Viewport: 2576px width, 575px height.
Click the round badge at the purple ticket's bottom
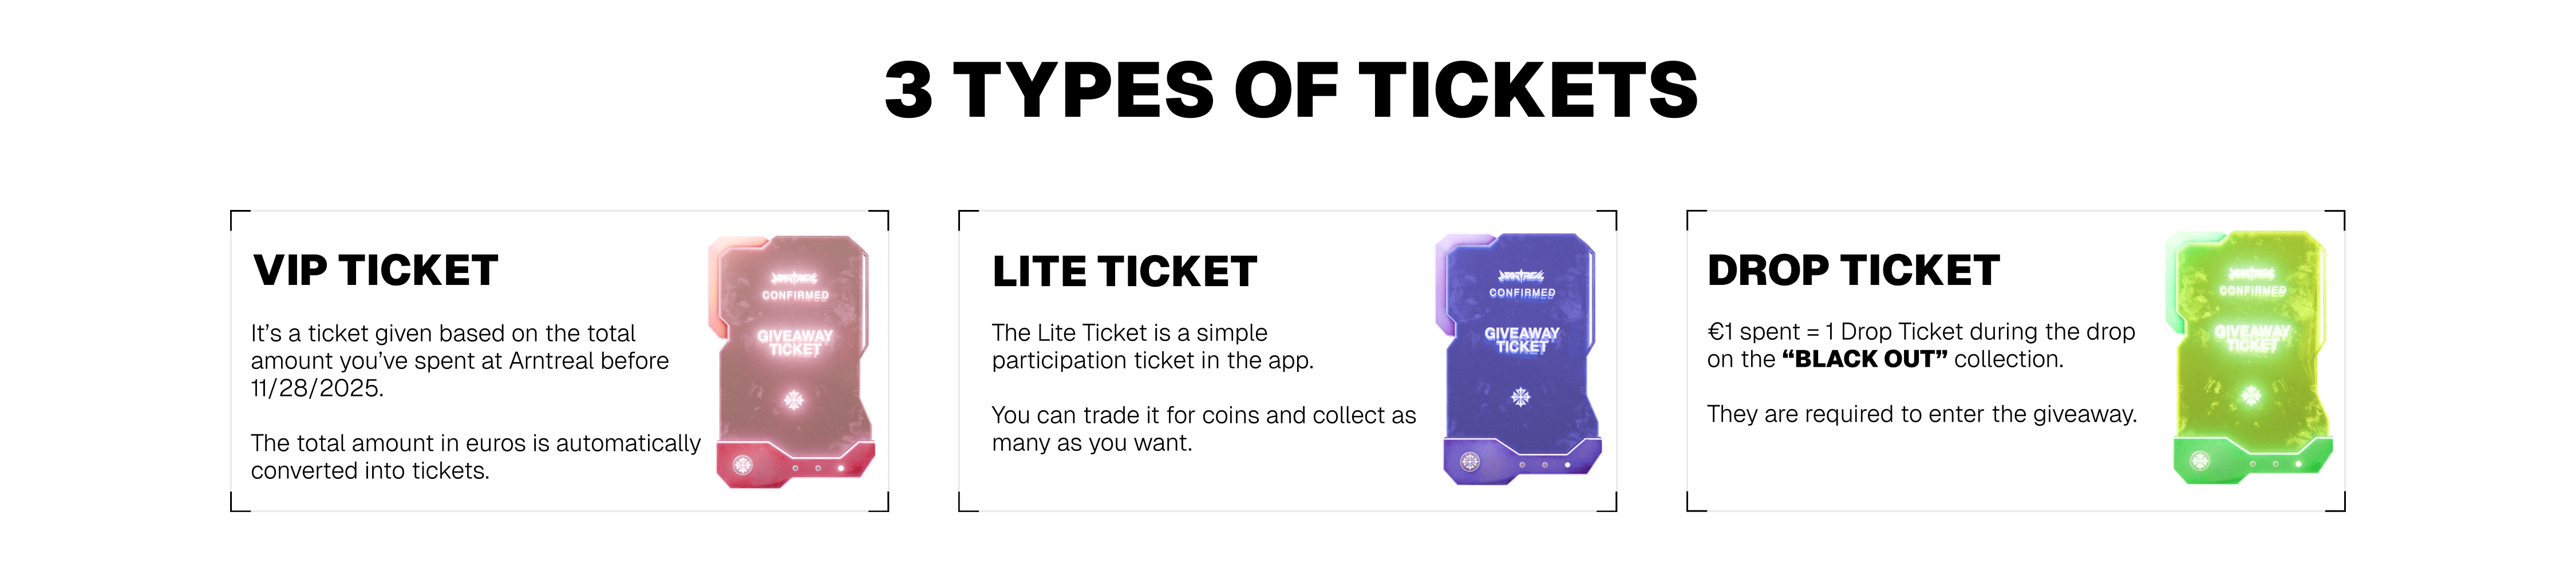coord(1469,461)
